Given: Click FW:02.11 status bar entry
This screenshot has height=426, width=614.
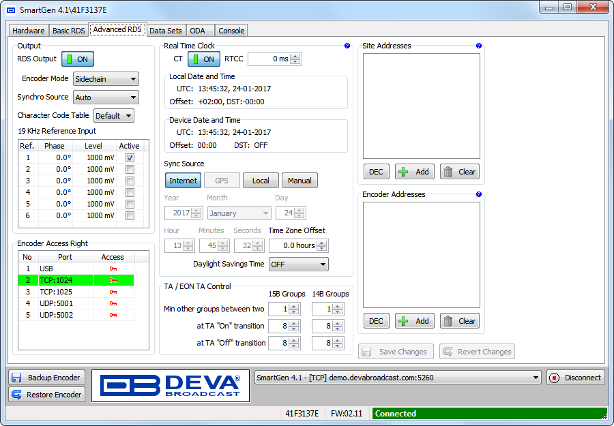Looking at the screenshot, I should coord(347,414).
